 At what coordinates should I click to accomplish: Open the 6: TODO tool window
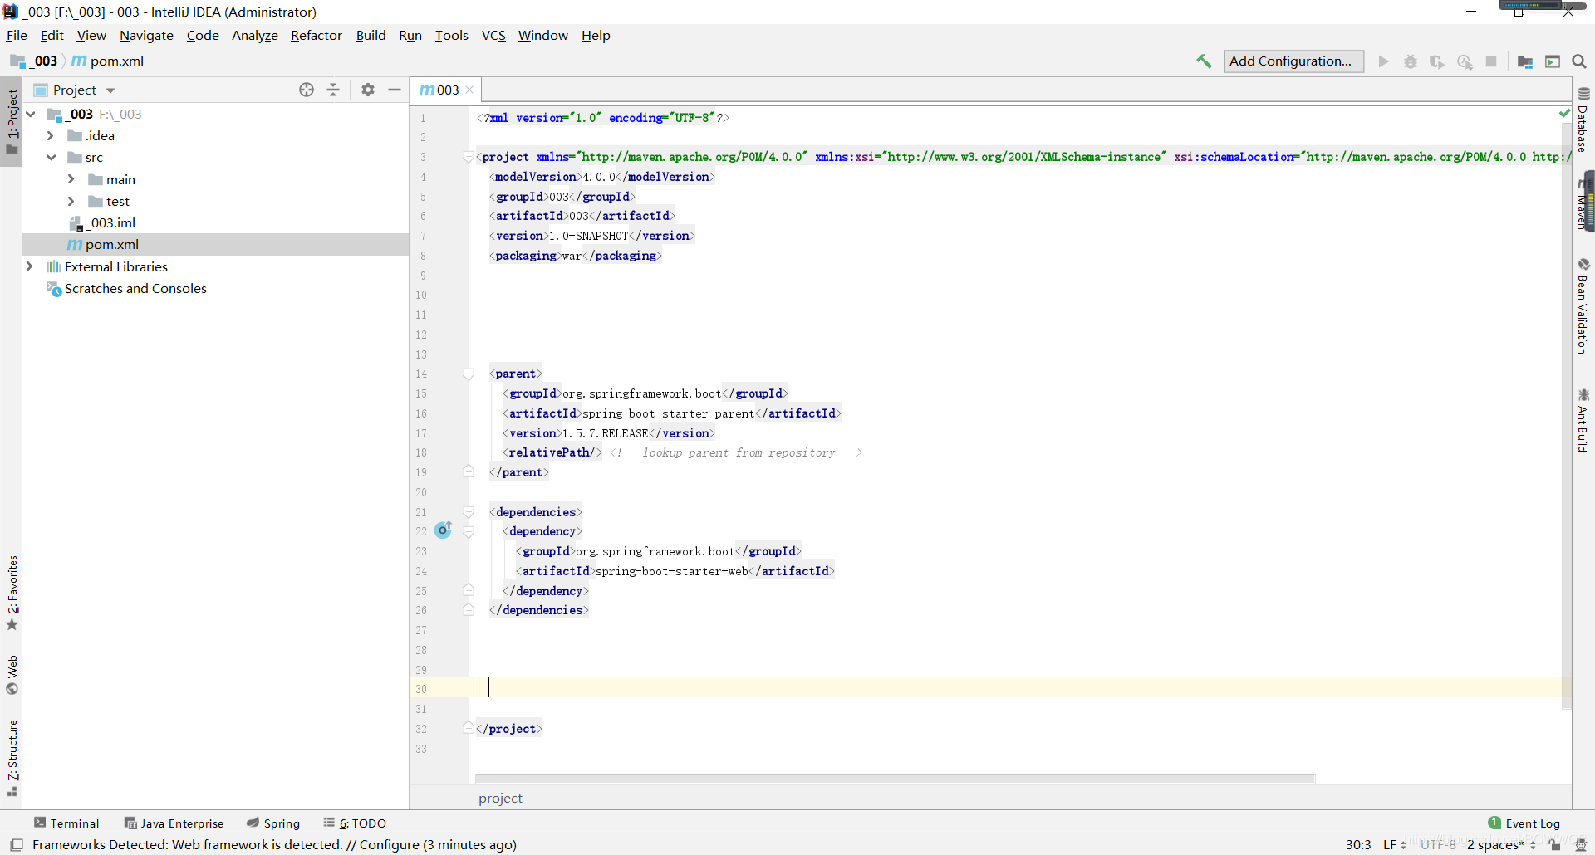tap(355, 823)
